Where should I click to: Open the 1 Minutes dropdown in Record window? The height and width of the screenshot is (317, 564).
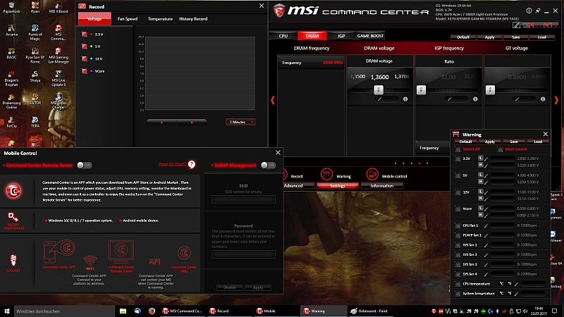240,122
